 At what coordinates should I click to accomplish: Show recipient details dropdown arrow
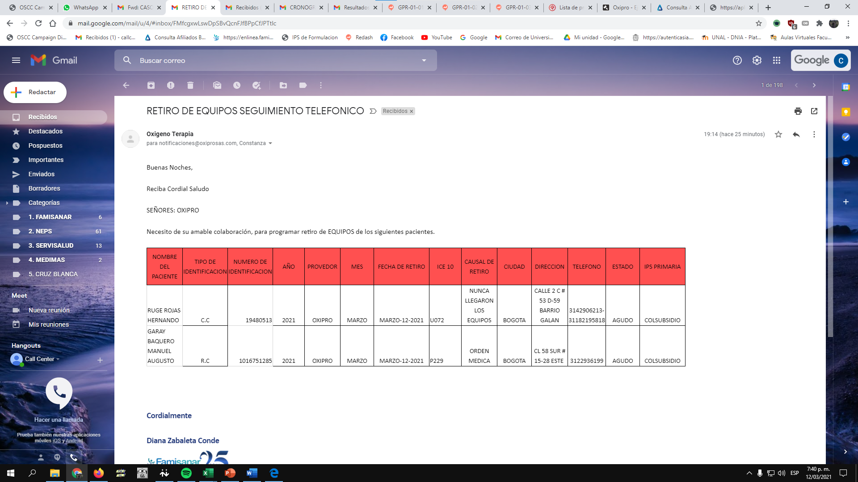click(270, 143)
